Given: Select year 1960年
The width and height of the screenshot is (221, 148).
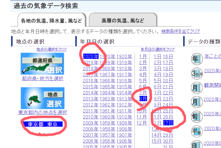Looking at the screenshot, I should (108, 117).
